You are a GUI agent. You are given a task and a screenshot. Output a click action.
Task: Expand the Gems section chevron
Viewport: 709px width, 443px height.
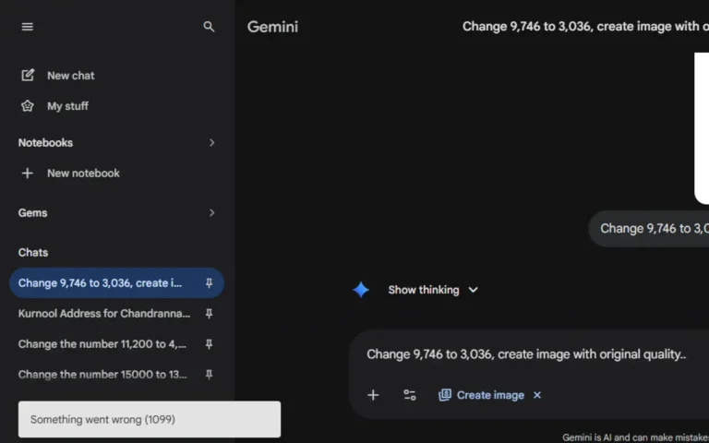(211, 213)
